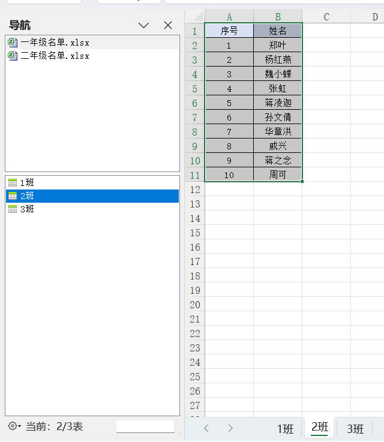
Task: Select column C header
Action: [x=326, y=16]
